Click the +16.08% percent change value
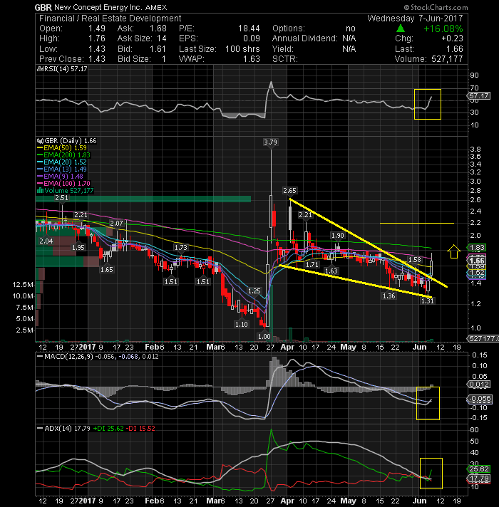Image resolution: width=499 pixels, height=507 pixels. (x=443, y=28)
